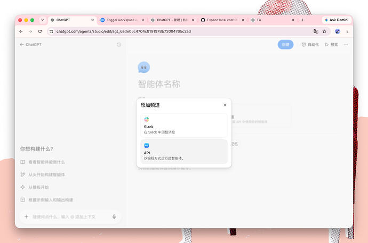Click the plus icon in chat input
This screenshot has width=368, height=243.
coord(27,216)
